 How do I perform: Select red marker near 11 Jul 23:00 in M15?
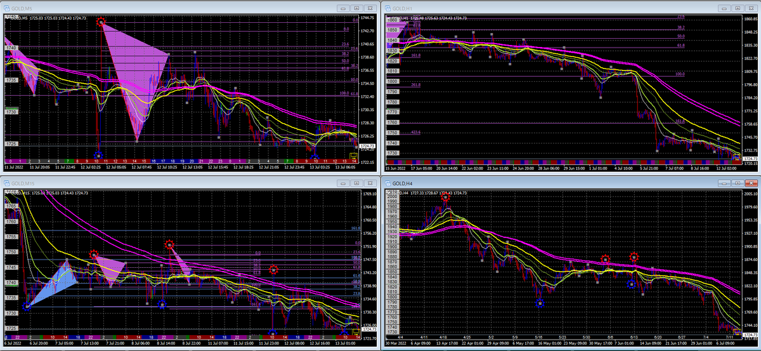tap(273, 269)
